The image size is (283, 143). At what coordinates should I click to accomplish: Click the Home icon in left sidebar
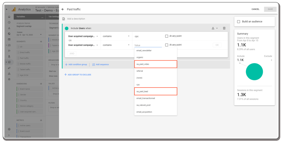9,17
